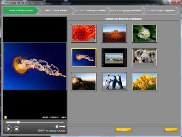
Task: Select the penguins photo thumbnail
Action: pos(114,81)
